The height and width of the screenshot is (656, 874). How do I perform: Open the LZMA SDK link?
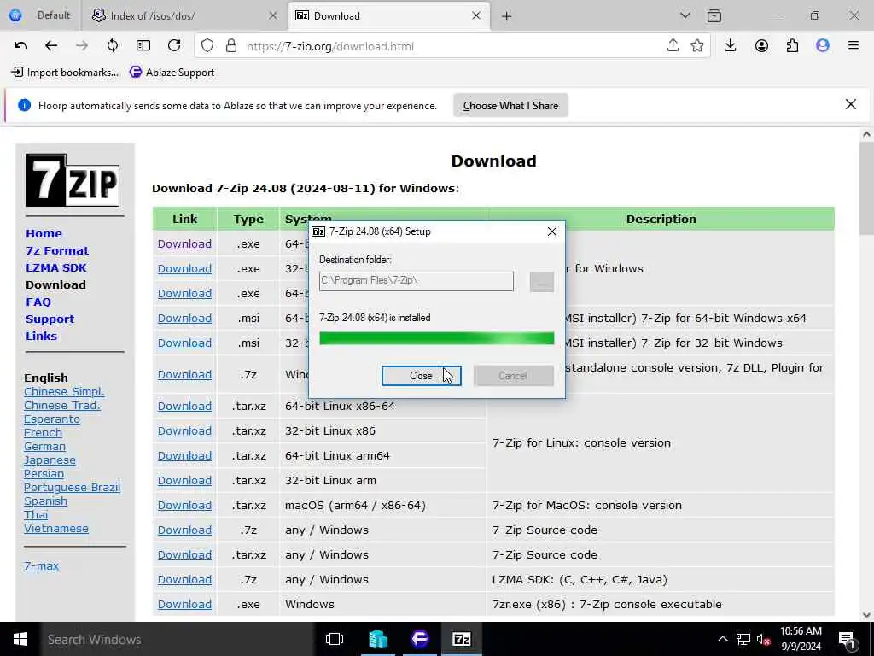(x=56, y=267)
